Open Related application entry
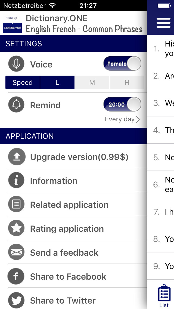The height and width of the screenshot is (309, 174). coord(77,205)
